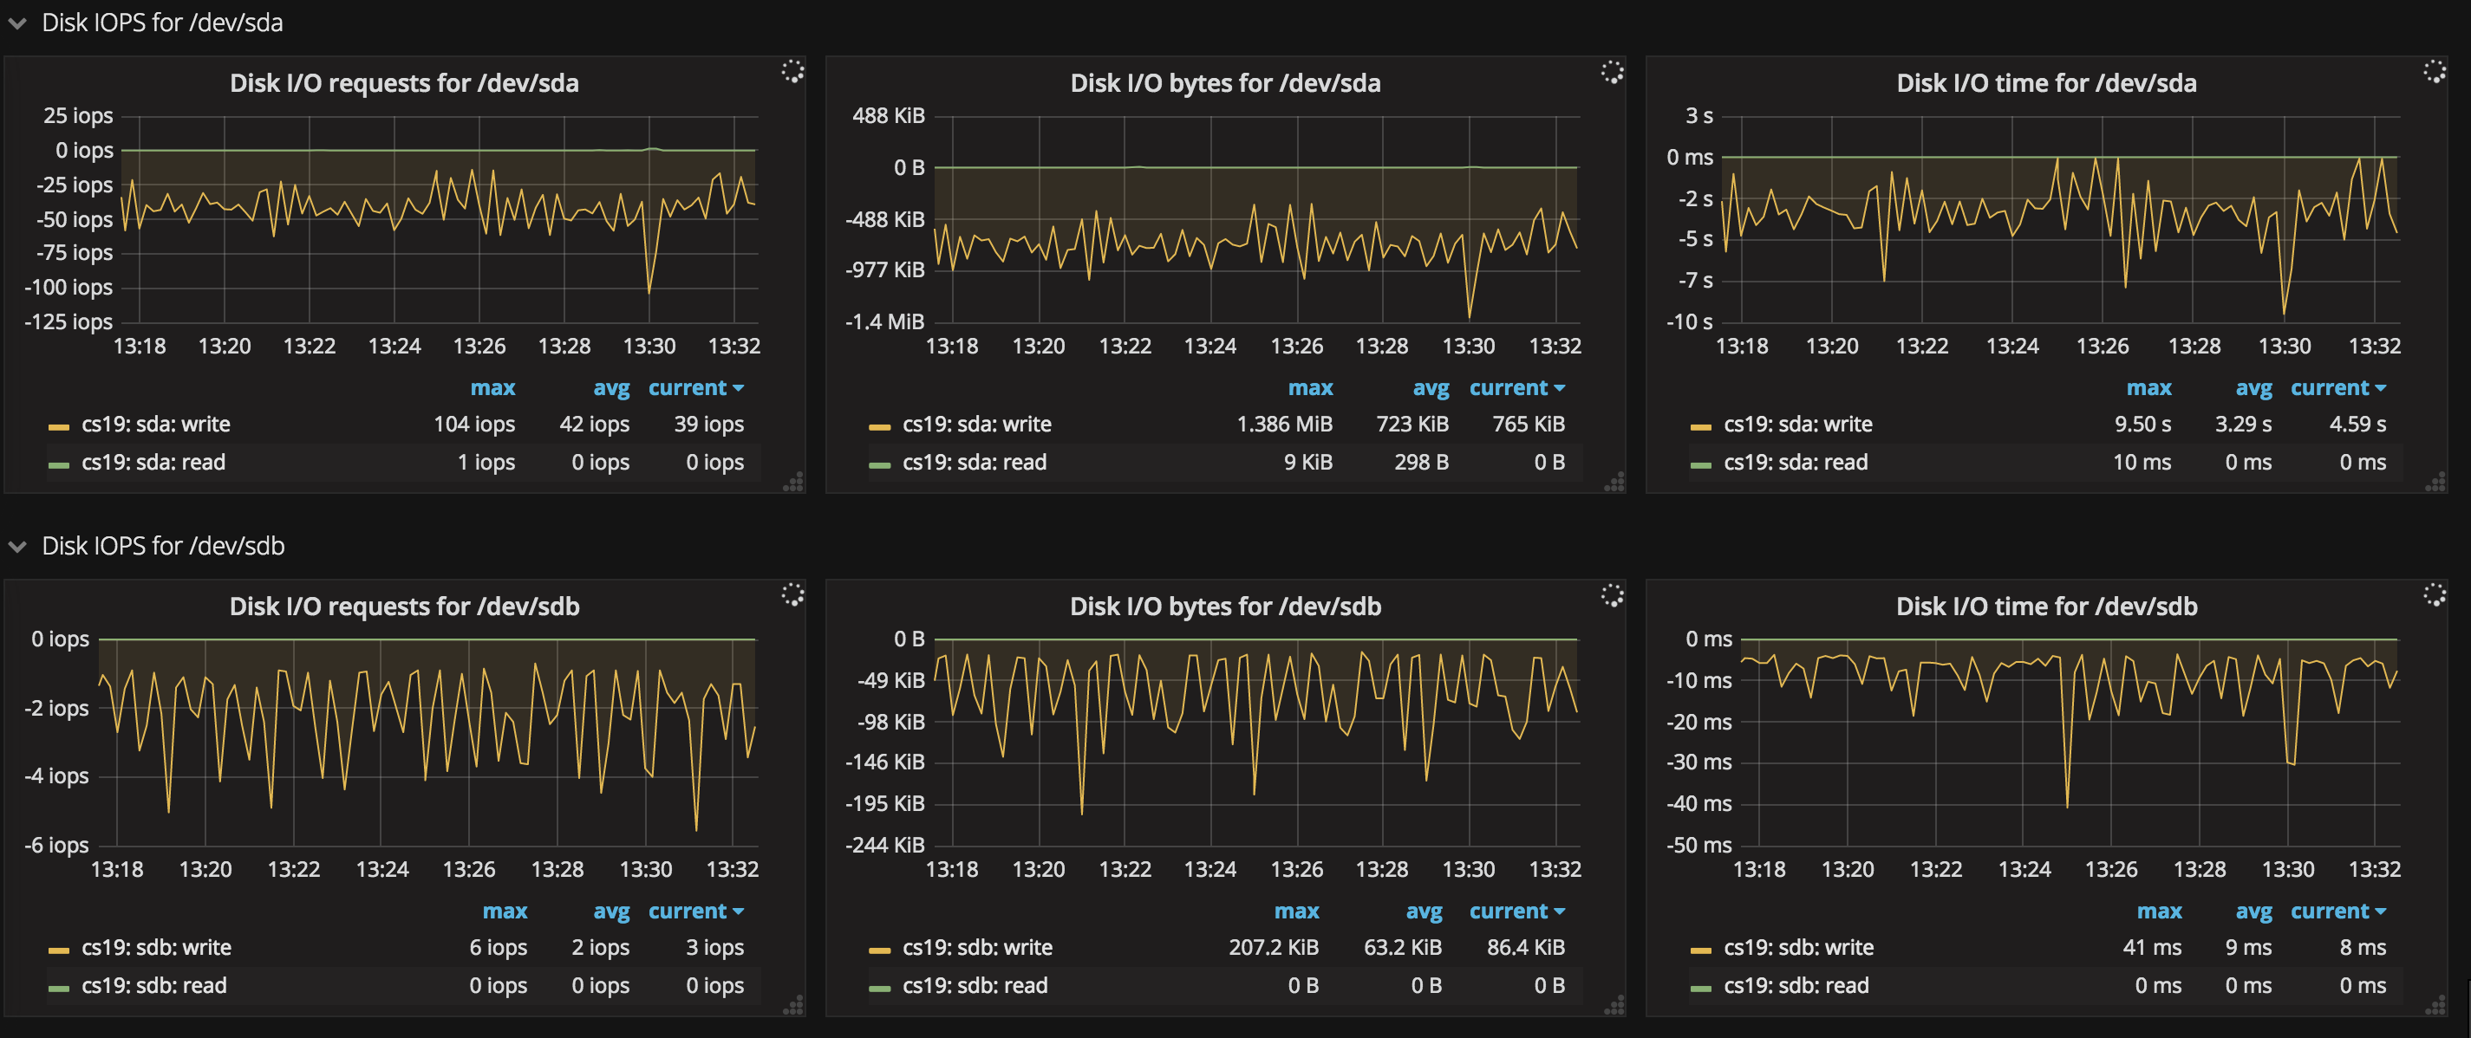This screenshot has width=2471, height=1038.
Task: Open color picker for sda write in I/O time legend
Action: click(x=1701, y=426)
